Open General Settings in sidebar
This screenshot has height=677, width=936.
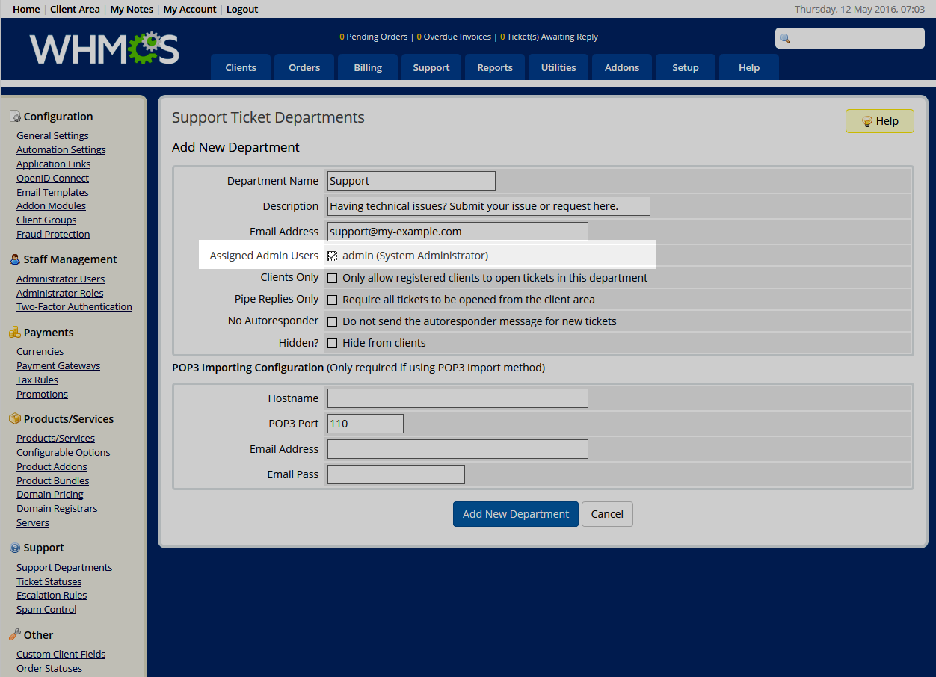52,136
